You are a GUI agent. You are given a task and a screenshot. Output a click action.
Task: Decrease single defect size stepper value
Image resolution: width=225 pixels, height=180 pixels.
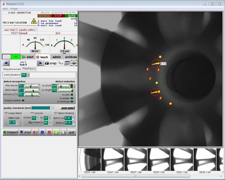pos(17,123)
